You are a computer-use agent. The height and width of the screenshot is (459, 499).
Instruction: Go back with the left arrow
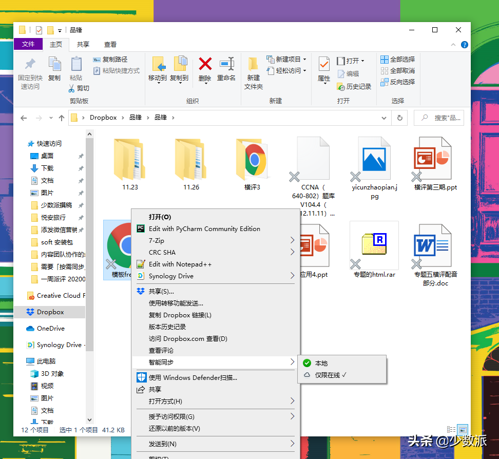point(24,118)
